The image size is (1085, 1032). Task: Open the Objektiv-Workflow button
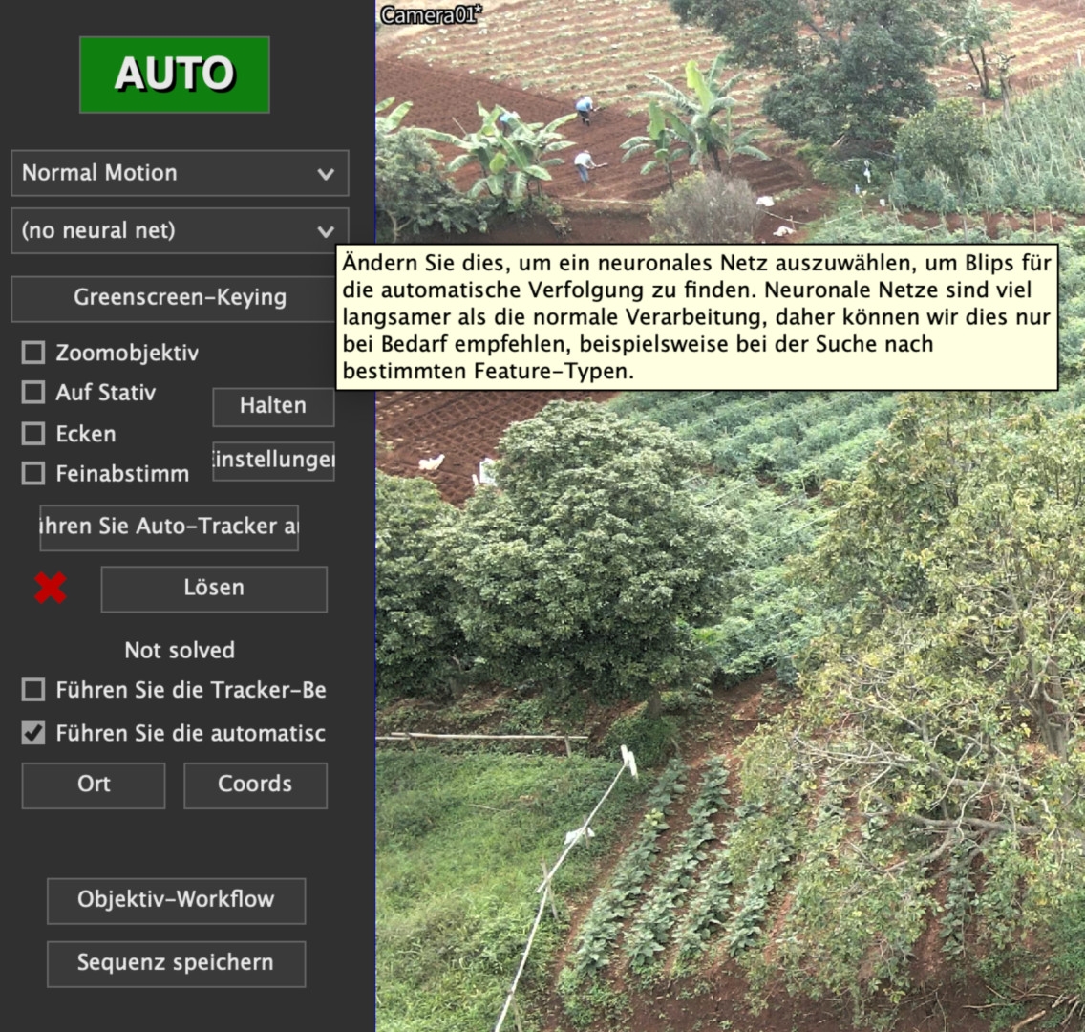coord(176,900)
